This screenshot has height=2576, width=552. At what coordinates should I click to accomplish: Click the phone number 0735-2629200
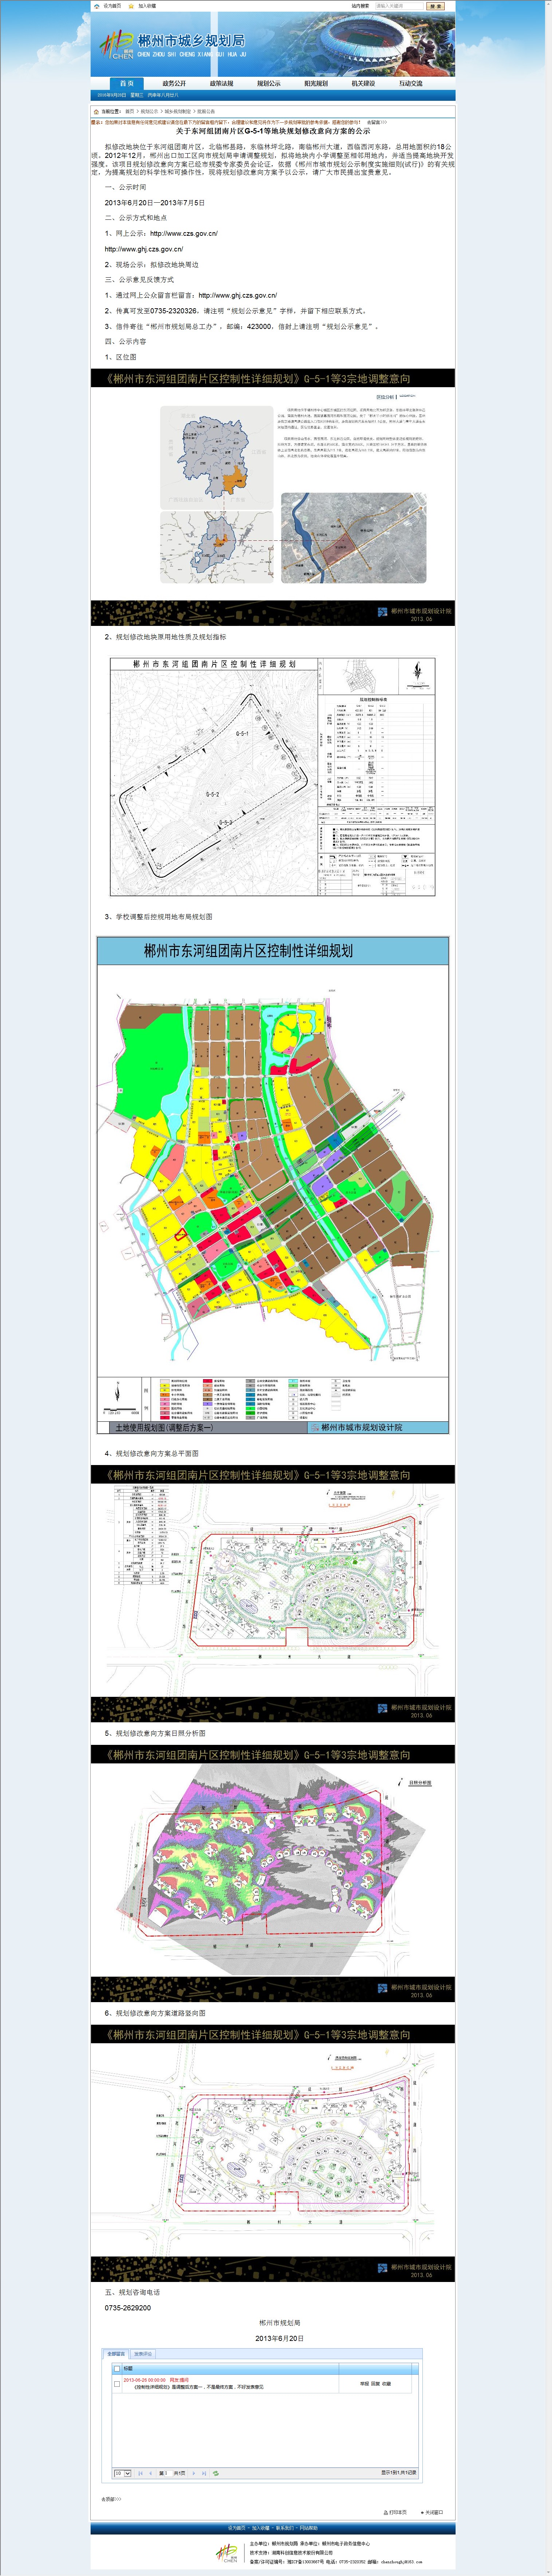click(128, 2308)
